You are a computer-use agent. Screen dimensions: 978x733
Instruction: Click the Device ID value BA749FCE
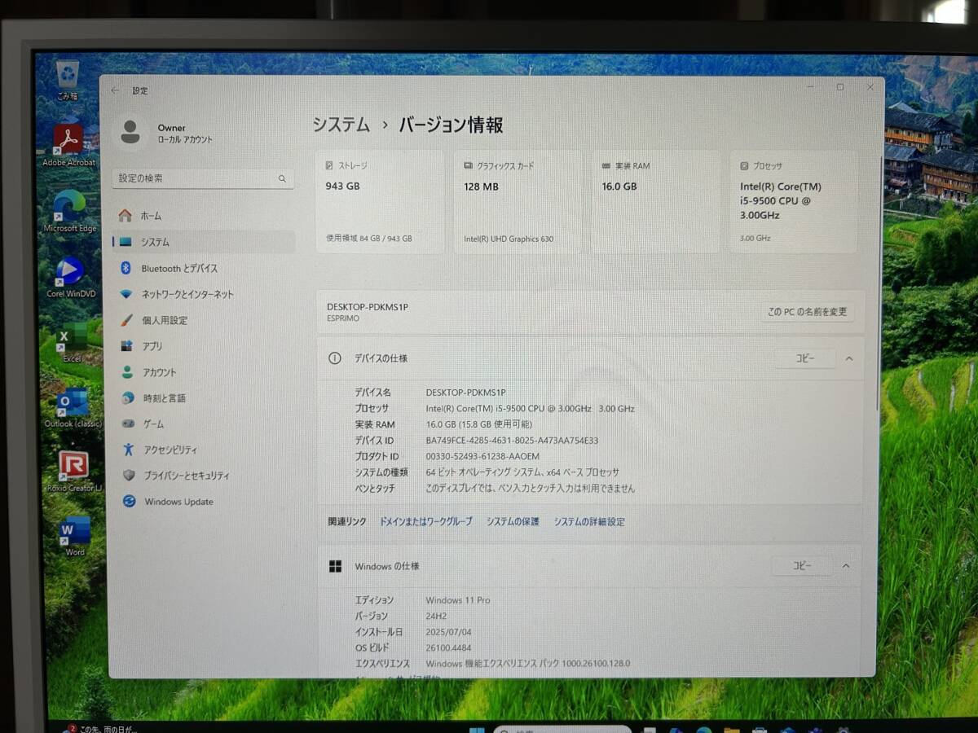(512, 441)
